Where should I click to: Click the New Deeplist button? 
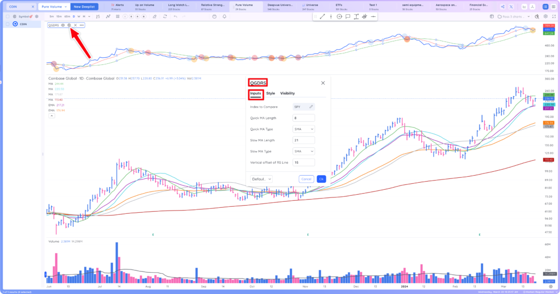coord(84,7)
